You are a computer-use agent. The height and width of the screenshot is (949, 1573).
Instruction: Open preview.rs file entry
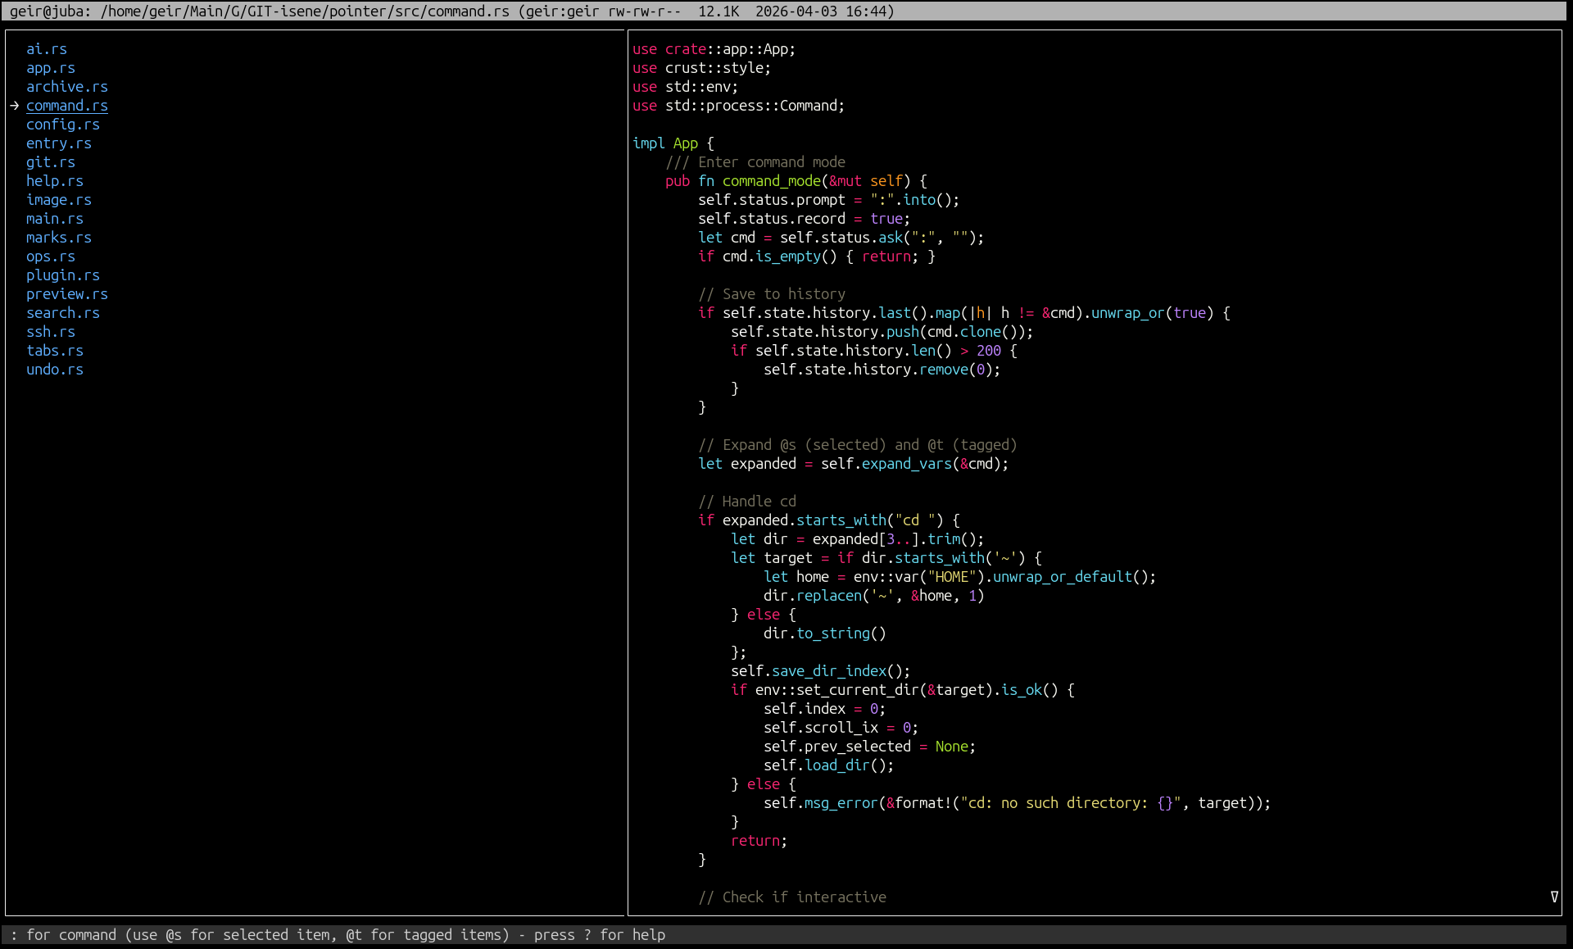pos(67,294)
